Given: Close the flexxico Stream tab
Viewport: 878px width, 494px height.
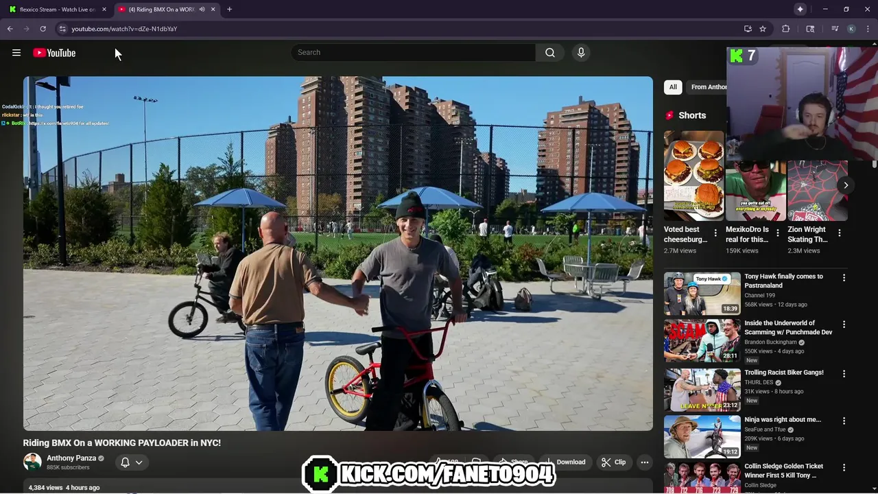Looking at the screenshot, I should click(x=104, y=10).
